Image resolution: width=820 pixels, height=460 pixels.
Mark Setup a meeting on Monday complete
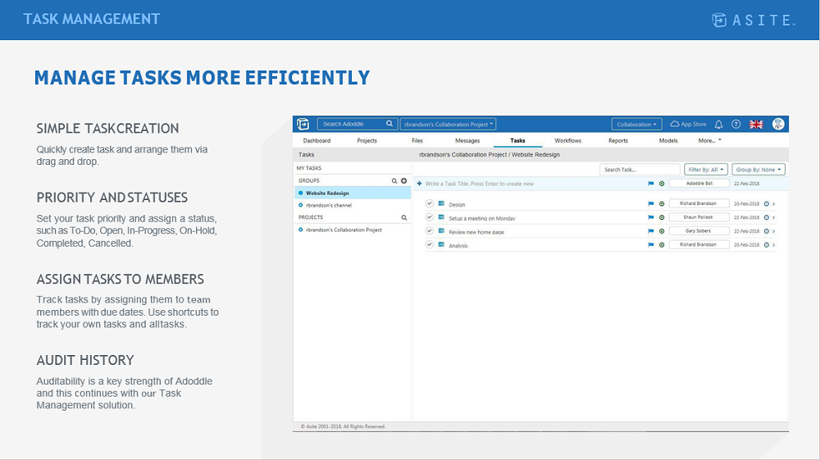click(x=430, y=217)
